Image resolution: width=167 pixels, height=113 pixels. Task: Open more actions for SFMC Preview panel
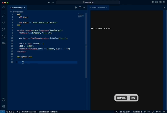click(x=164, y=8)
